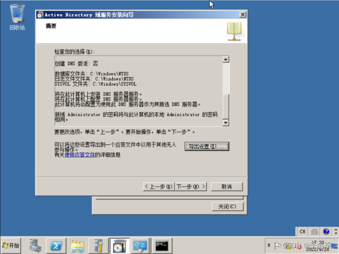
Task: Click the 首选 DNS 服务器 line in summary
Action: coord(127,104)
